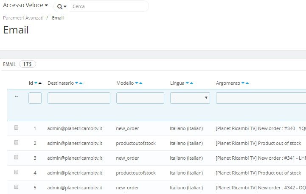
Task: Click Italiano (Italian) in row 2
Action: coord(186,143)
